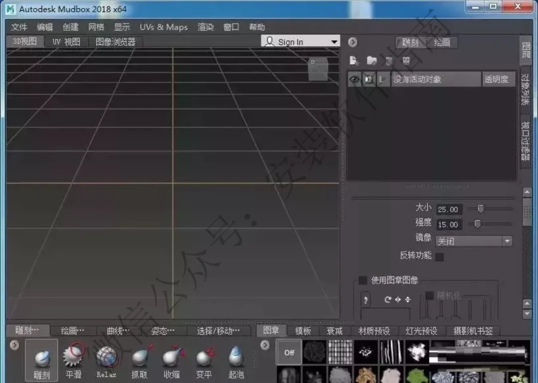The image size is (538, 383).
Task: Open the 网格 menu
Action: [96, 27]
